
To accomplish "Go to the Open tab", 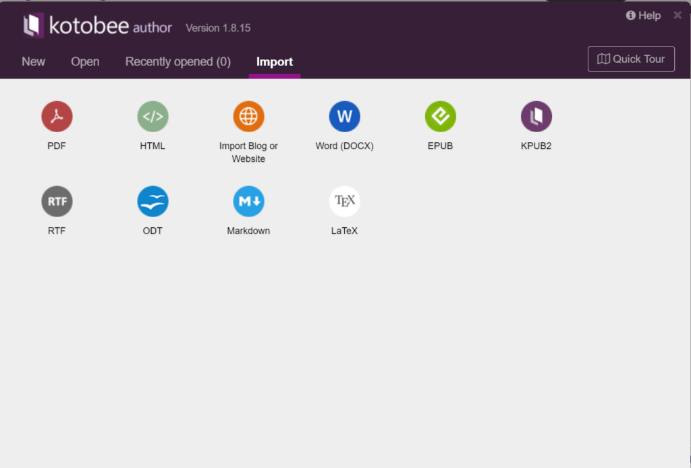I will [85, 61].
